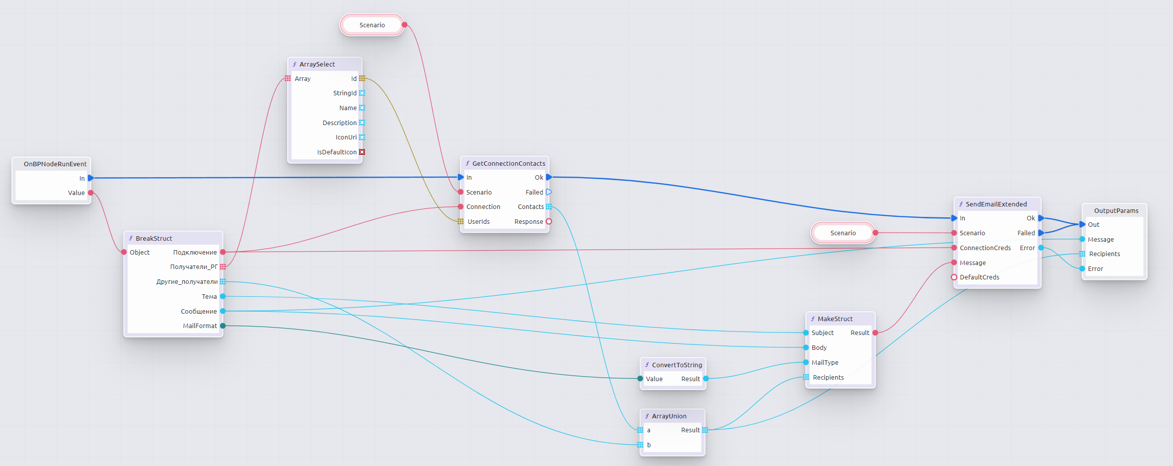Click the UserIds input pin on GetConnectionContacts

[461, 221]
